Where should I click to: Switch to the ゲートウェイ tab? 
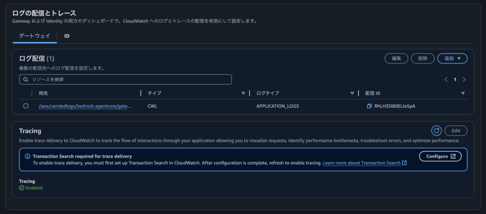tap(35, 36)
